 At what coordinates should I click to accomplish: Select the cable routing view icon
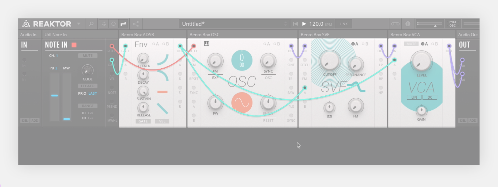click(x=123, y=24)
